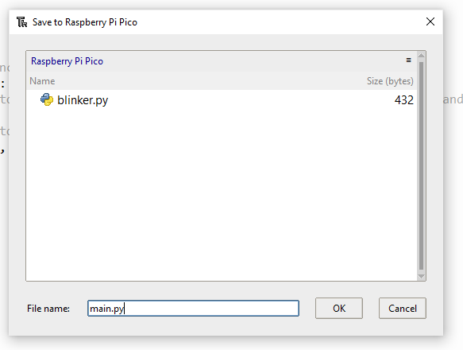Image resolution: width=463 pixels, height=350 pixels.
Task: Click the Raspberry Pi Pico path link
Action: (67, 61)
